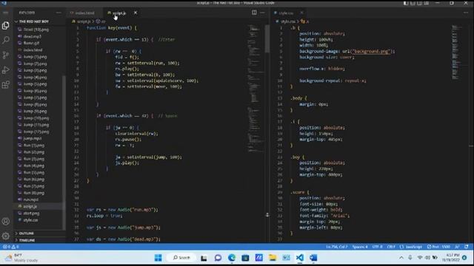This screenshot has height=266, width=474.
Task: Expand the Outline section
Action: click(26, 233)
